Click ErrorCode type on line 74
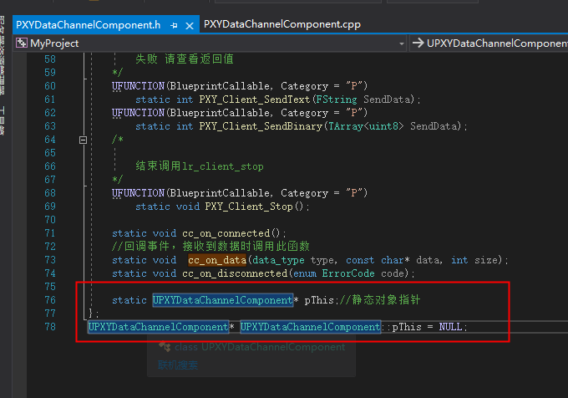This screenshot has height=398, width=568. point(348,273)
